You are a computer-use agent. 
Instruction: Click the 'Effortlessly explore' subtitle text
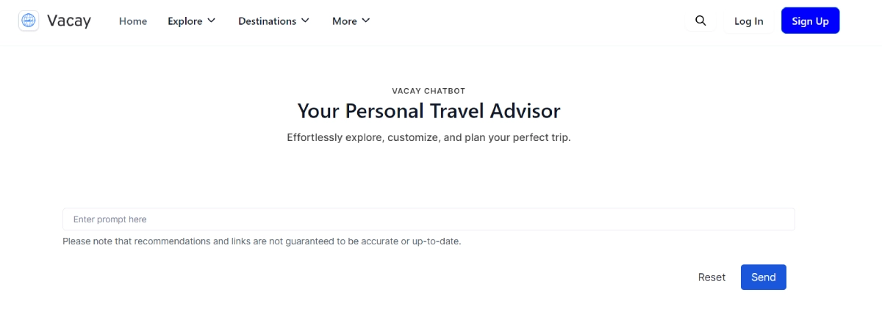coord(429,137)
